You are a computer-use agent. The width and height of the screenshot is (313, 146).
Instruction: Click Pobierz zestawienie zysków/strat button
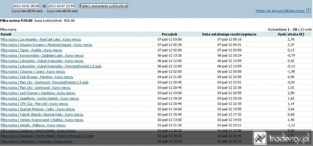(x=104, y=6)
